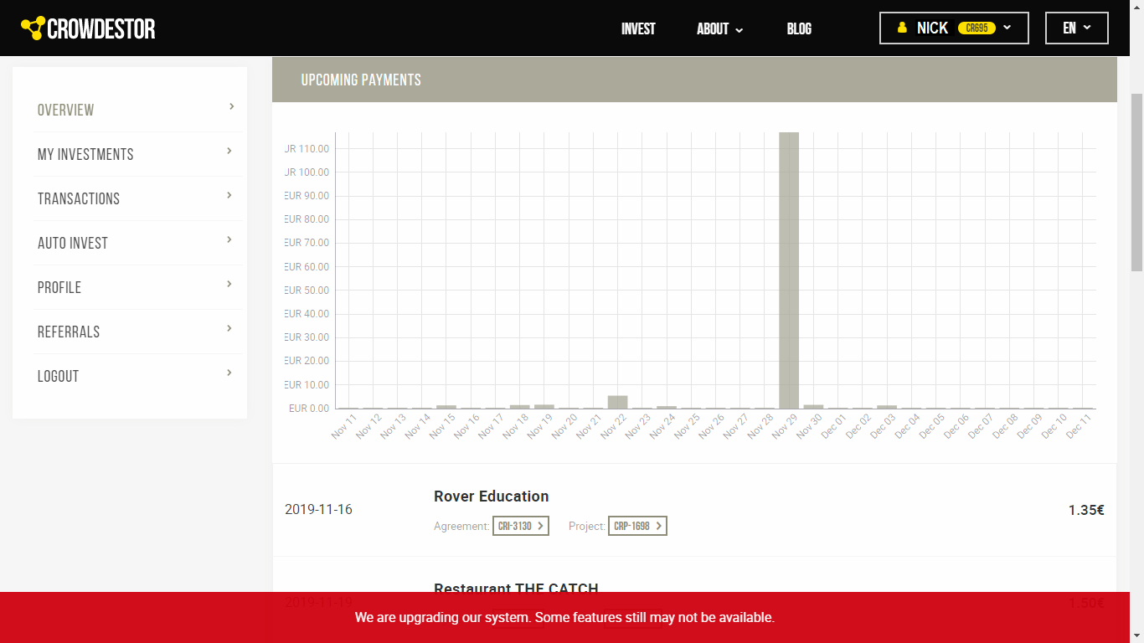The image size is (1144, 643).
Task: Click the 2019-11-16 date
Action: click(318, 510)
